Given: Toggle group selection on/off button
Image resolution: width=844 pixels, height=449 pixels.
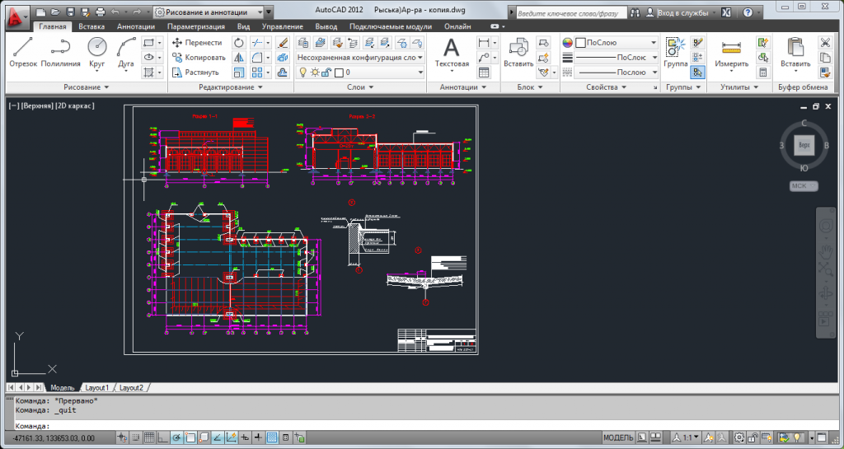Looking at the screenshot, I should [697, 72].
